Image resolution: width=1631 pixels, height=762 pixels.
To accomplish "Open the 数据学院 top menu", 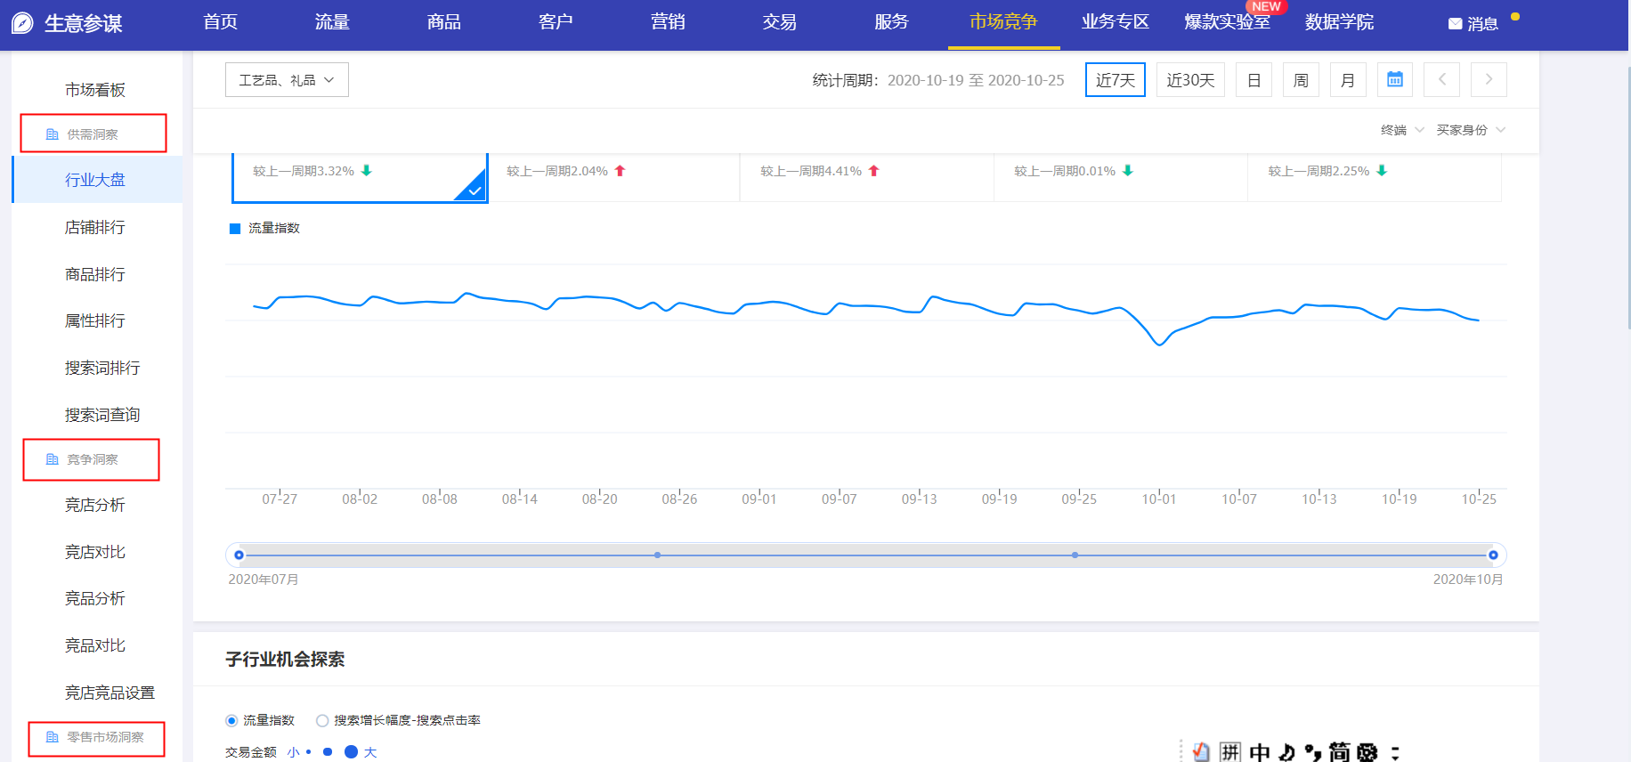I will 1339,22.
